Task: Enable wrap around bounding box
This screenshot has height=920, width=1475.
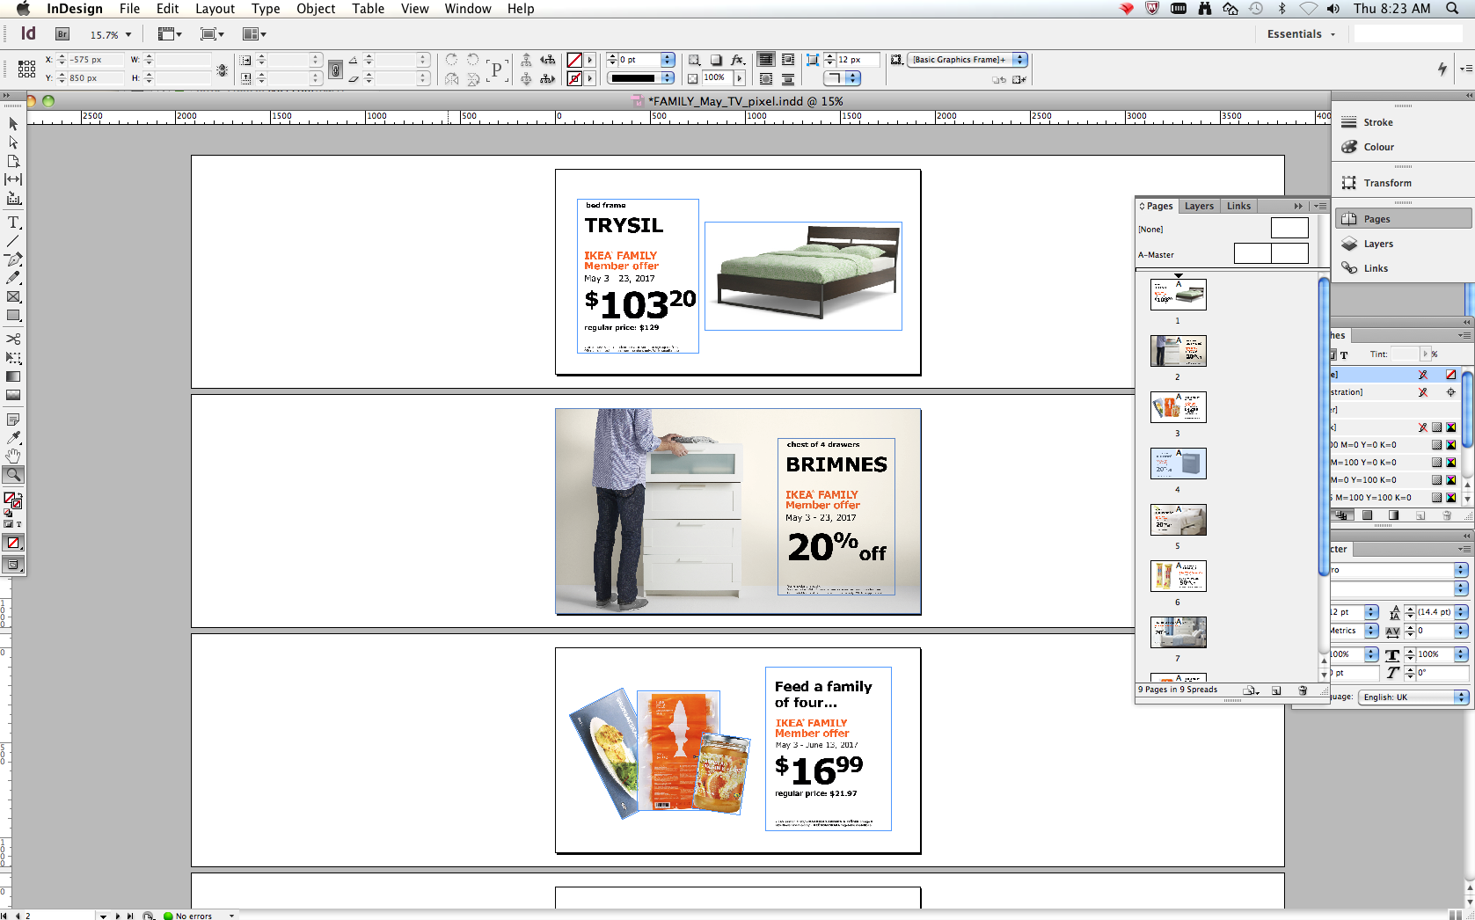Action: (x=787, y=60)
